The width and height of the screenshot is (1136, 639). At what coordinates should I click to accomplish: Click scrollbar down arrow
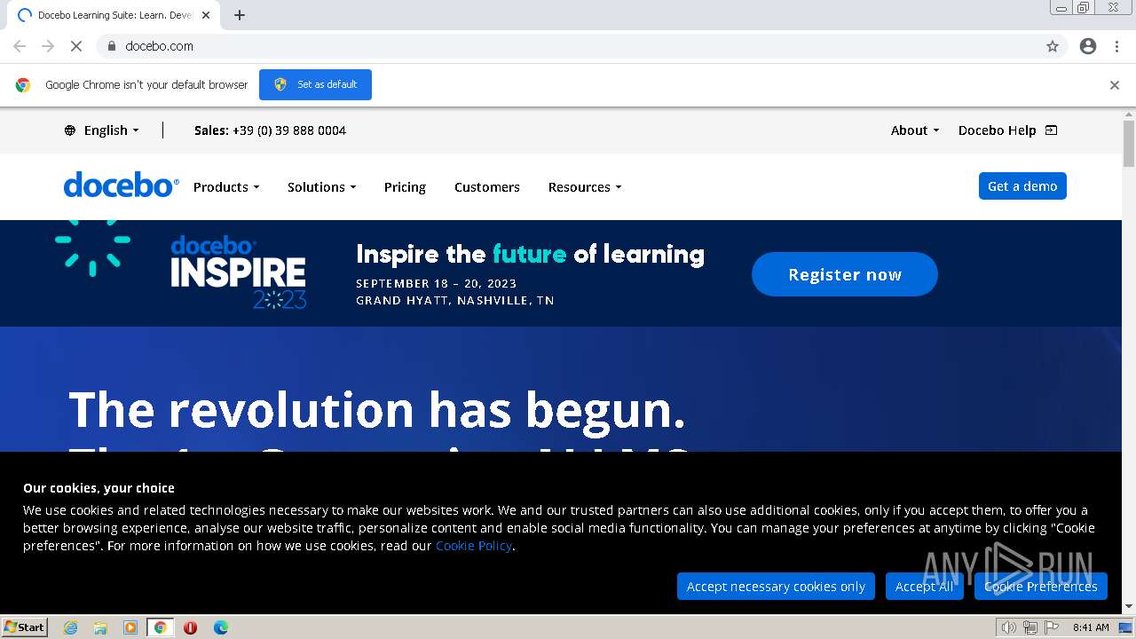pos(1129,607)
